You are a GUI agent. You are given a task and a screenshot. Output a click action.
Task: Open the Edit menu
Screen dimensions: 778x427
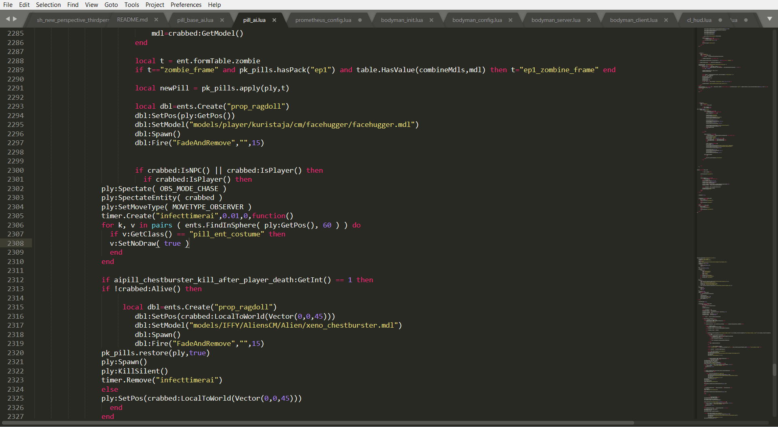[24, 5]
